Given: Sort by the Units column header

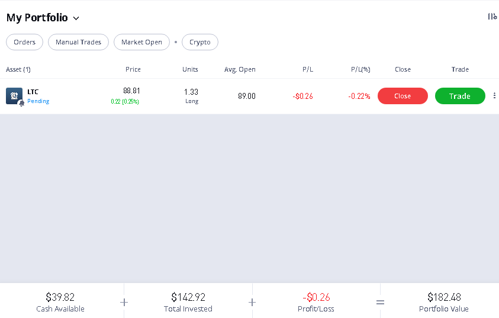Looking at the screenshot, I should 190,69.
